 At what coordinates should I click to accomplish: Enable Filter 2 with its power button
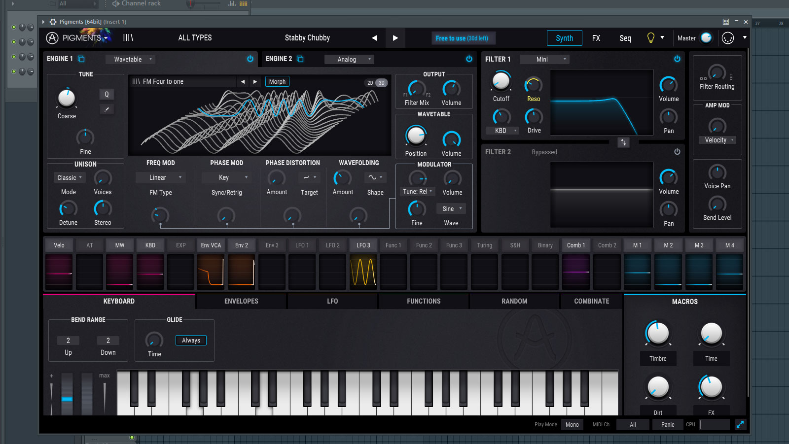677,152
